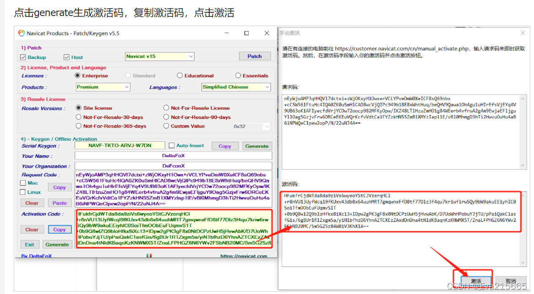Select Not-For-Resale-90-days radio

[166, 117]
